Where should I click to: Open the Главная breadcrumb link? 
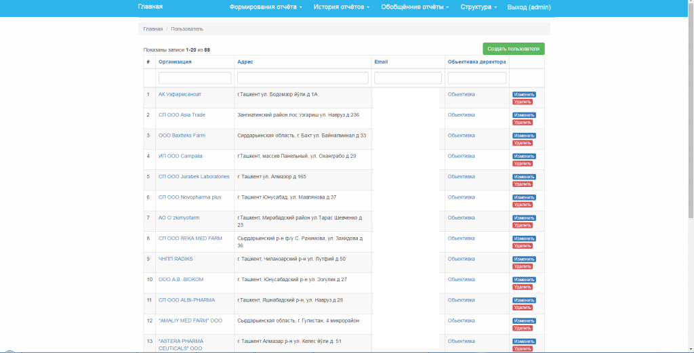coord(153,28)
